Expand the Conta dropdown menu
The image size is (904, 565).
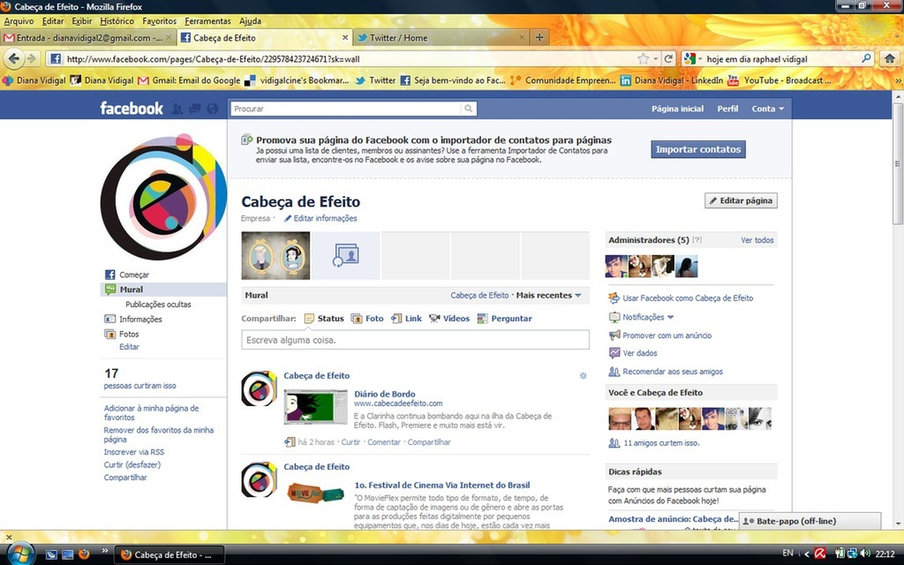768,109
